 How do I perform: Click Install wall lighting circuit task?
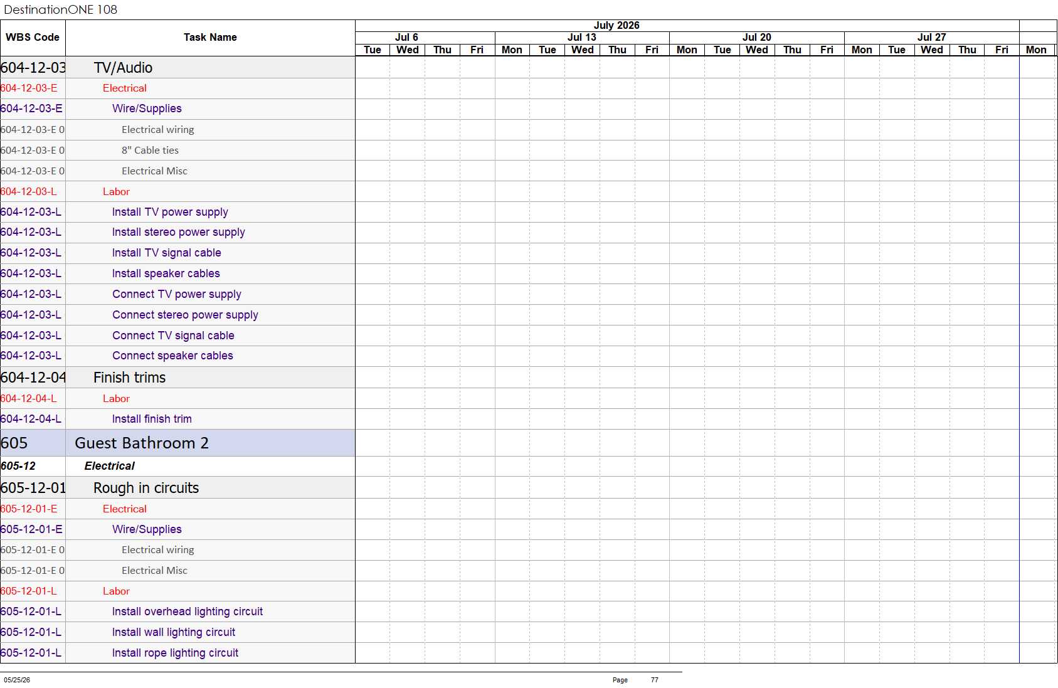pos(174,632)
